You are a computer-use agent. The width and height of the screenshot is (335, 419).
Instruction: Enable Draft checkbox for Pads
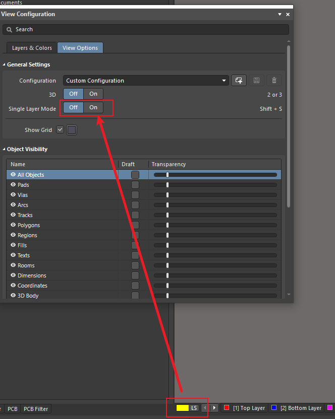135,185
